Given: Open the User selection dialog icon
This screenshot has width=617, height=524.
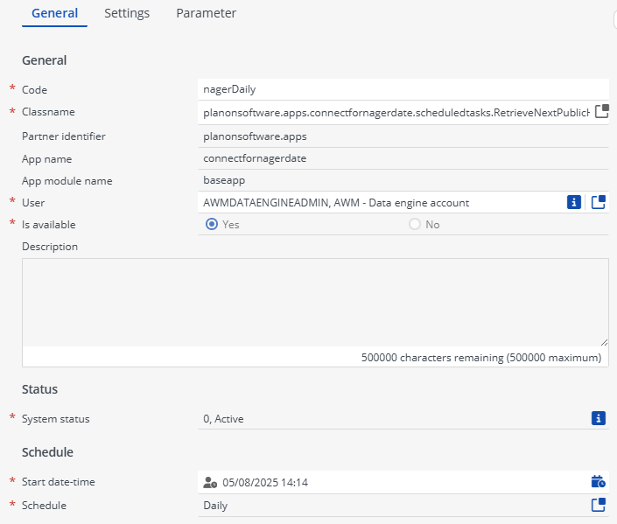Looking at the screenshot, I should [599, 202].
